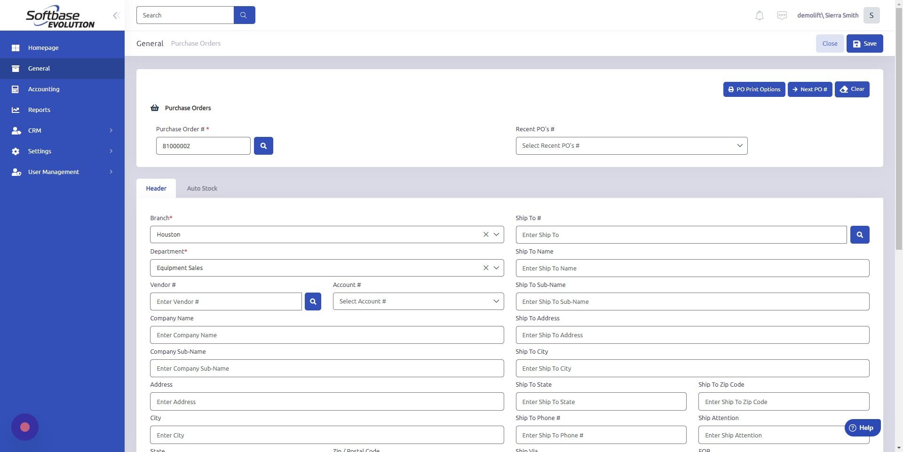Open the Help widget
This screenshot has width=903, height=452.
862,428
